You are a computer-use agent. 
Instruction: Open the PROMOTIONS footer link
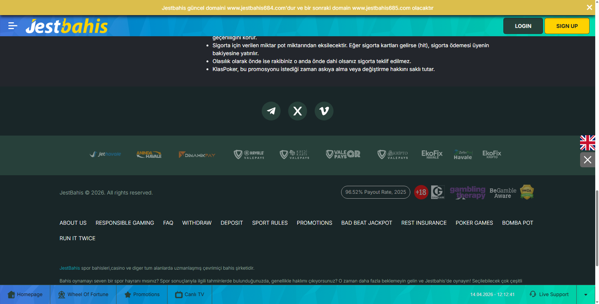tap(315, 223)
